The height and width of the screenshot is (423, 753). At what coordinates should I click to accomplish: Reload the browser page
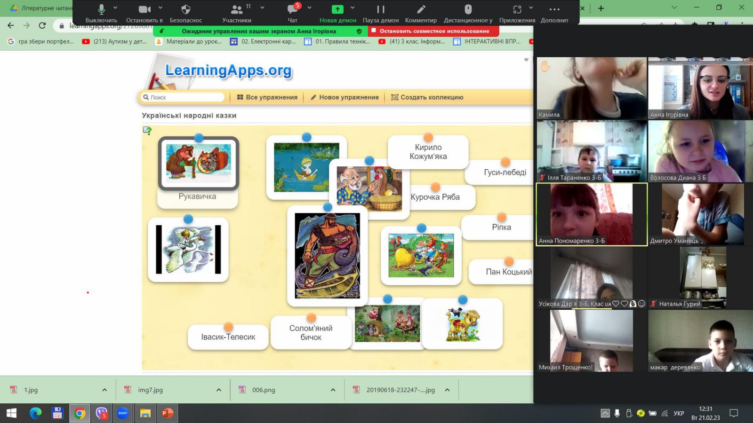pos(42,25)
